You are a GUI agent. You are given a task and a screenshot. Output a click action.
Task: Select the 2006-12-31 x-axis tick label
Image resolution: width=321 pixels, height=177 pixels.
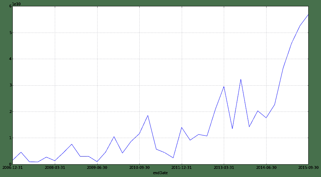click(13, 168)
